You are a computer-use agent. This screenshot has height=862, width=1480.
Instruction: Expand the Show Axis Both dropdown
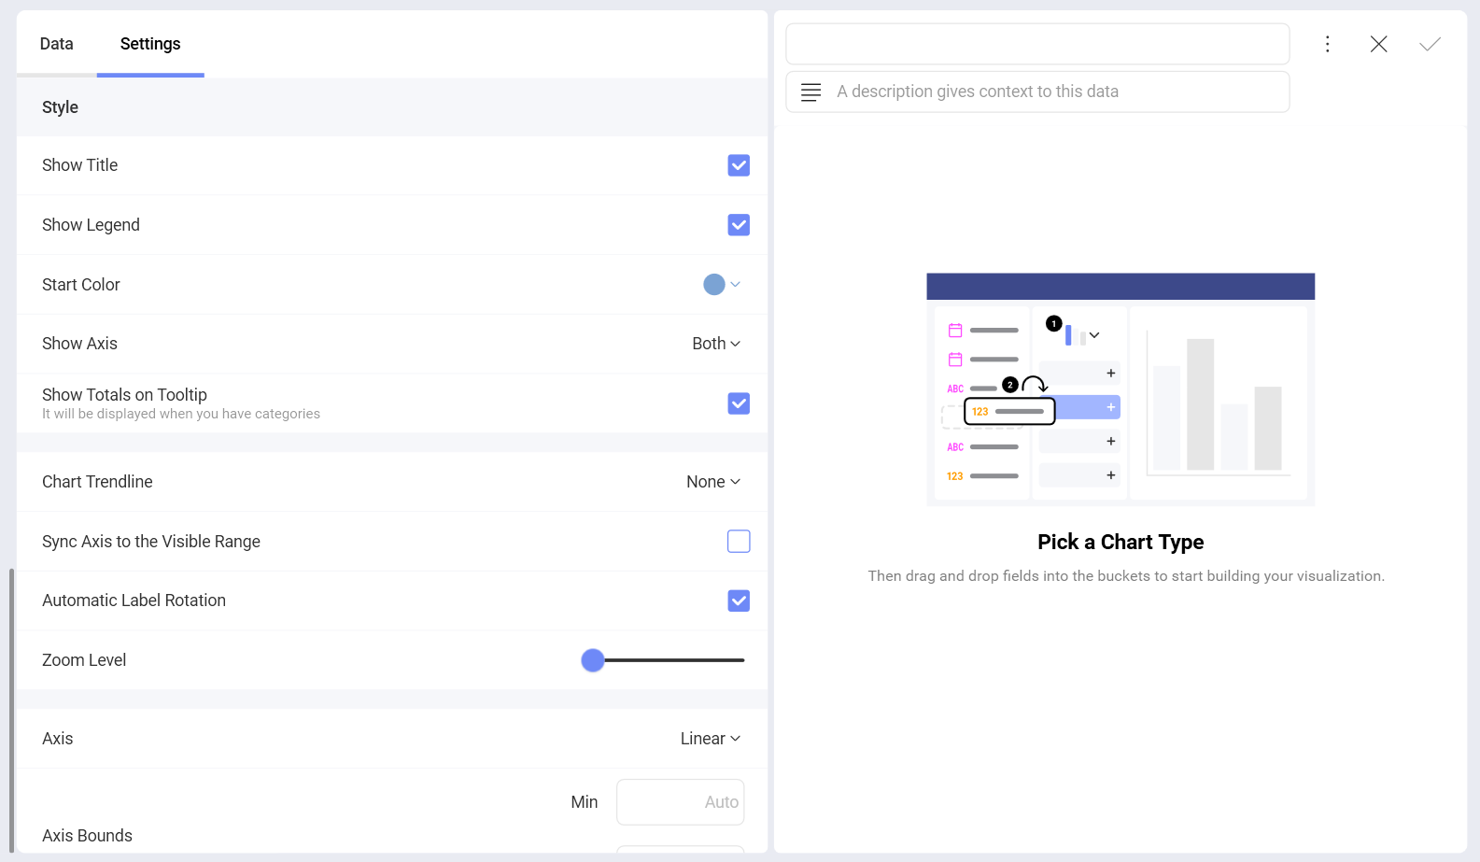[716, 344]
